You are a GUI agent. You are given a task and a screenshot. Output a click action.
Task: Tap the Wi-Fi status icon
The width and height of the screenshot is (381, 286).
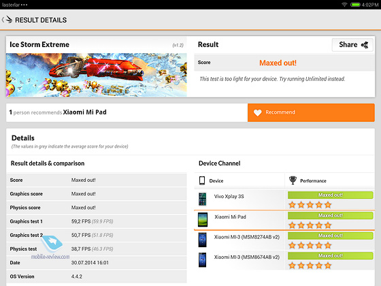point(344,4)
